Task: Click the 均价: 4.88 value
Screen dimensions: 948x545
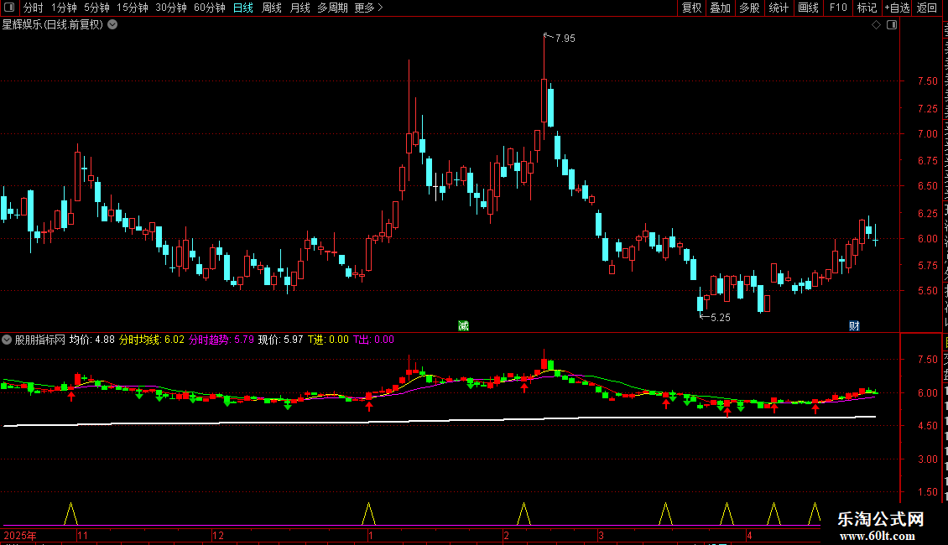Action: tap(92, 340)
